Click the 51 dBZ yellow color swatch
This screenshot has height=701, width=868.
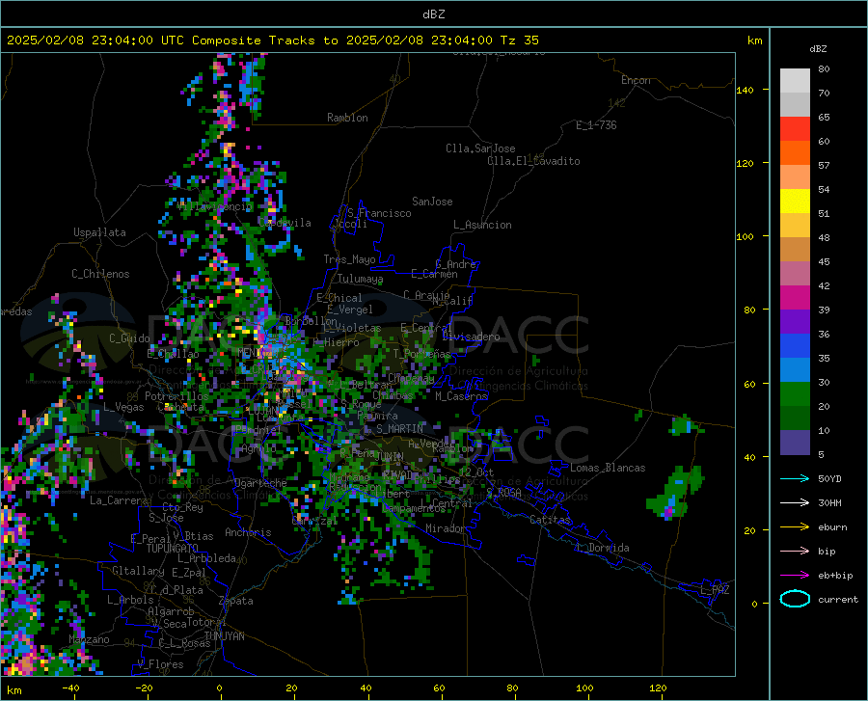pyautogui.click(x=795, y=201)
